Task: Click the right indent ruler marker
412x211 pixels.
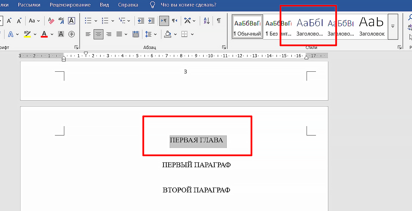Action: tap(306, 57)
